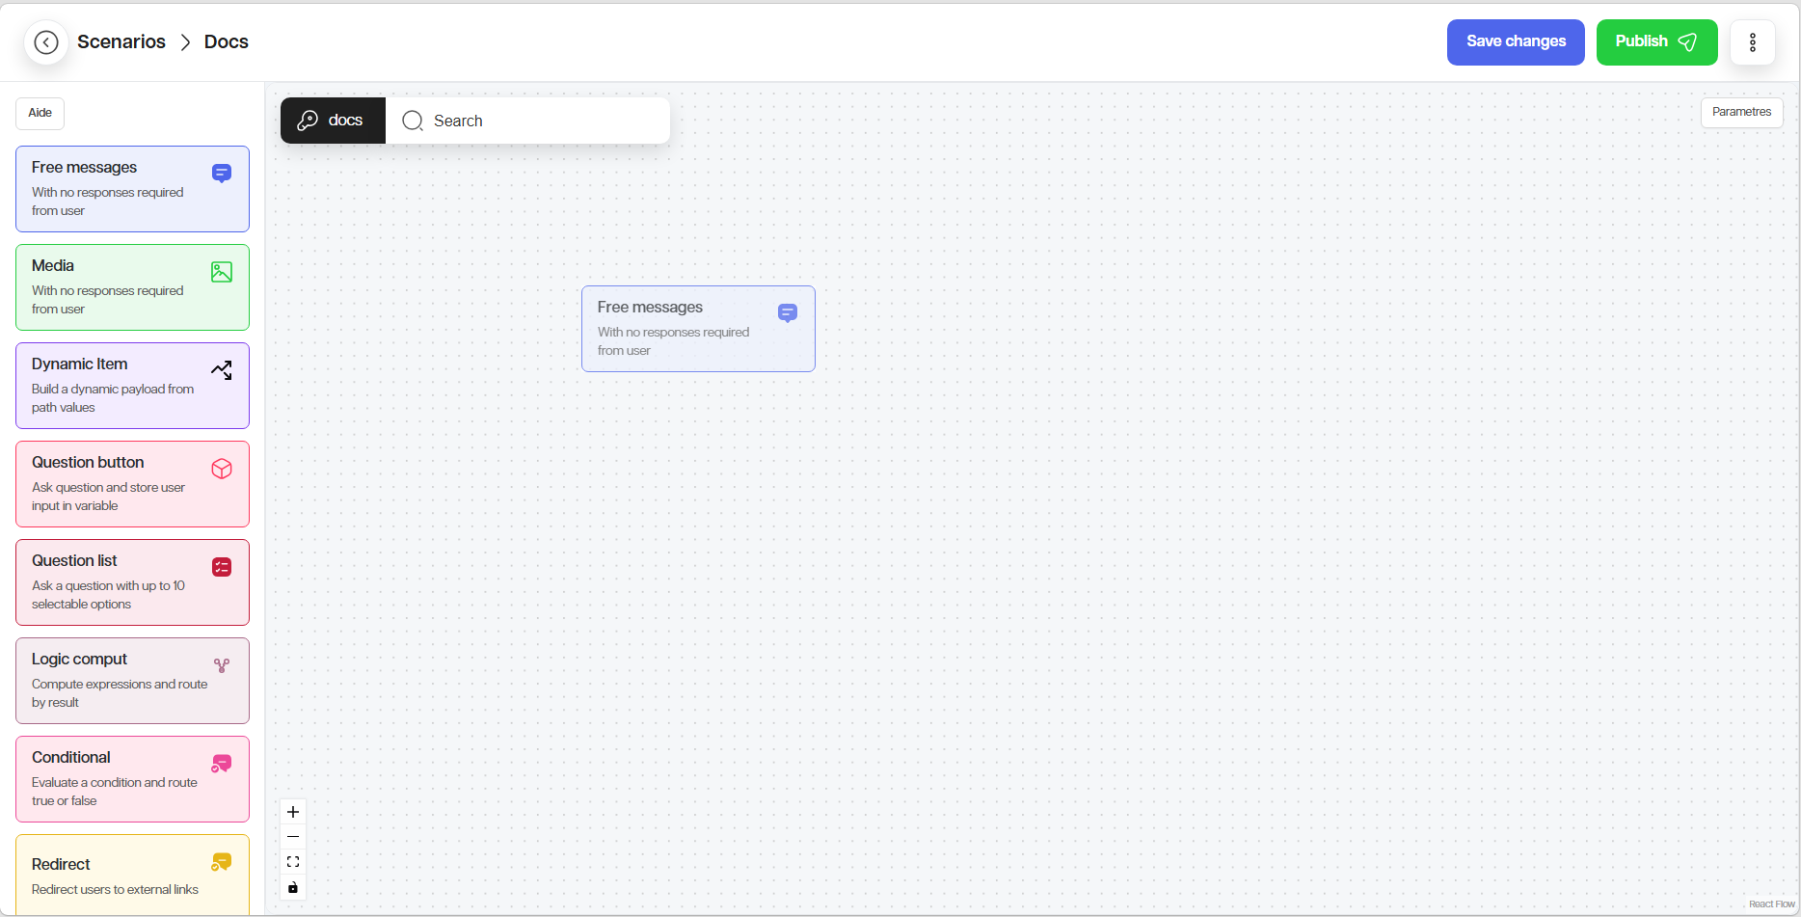Viewport: 1801px width, 917px height.
Task: Click the Media image icon
Action: click(222, 272)
